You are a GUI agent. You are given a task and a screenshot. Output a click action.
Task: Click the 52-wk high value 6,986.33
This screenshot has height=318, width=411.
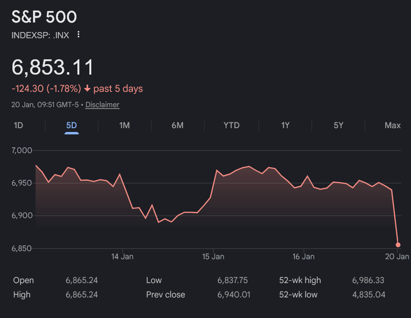(368, 280)
